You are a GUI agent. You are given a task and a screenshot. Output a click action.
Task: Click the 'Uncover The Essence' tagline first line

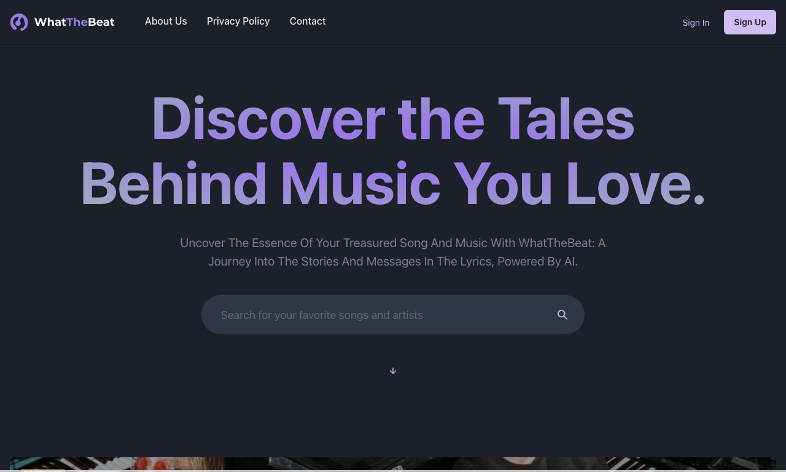click(x=393, y=243)
